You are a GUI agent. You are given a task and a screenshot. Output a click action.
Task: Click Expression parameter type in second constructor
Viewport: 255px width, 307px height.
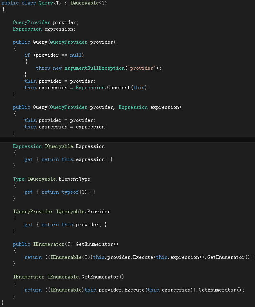(133, 107)
